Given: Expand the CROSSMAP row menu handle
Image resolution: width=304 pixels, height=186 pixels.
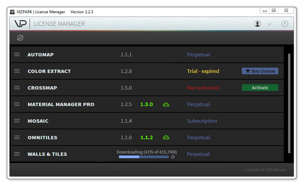Looking at the screenshot, I should 17,88.
